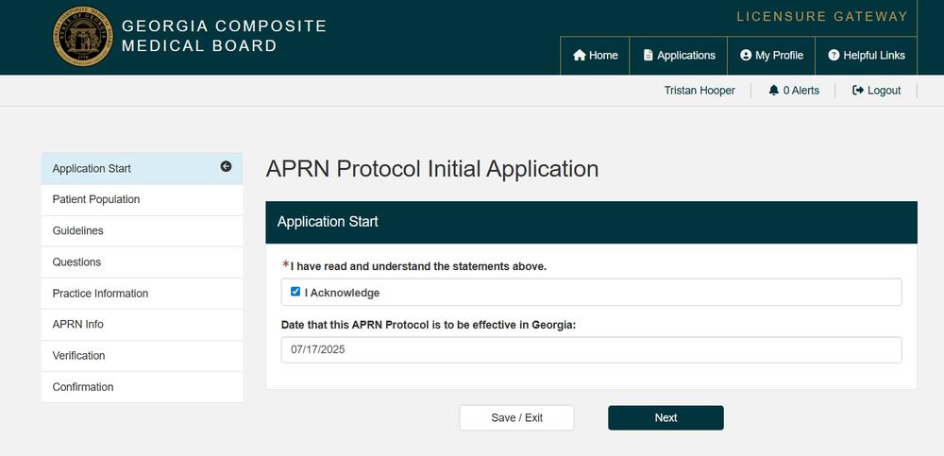Click the user icon beside My Profile
This screenshot has height=456, width=944.
746,56
